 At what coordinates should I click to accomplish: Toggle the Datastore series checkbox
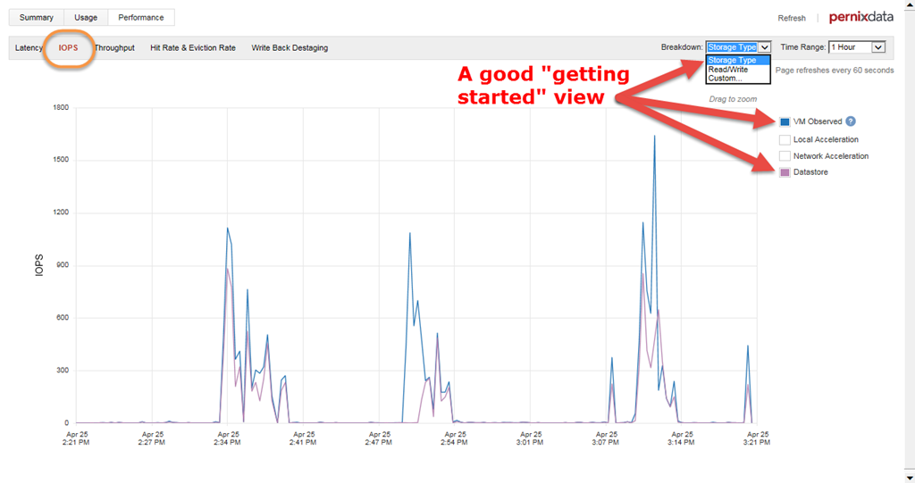[x=785, y=172]
